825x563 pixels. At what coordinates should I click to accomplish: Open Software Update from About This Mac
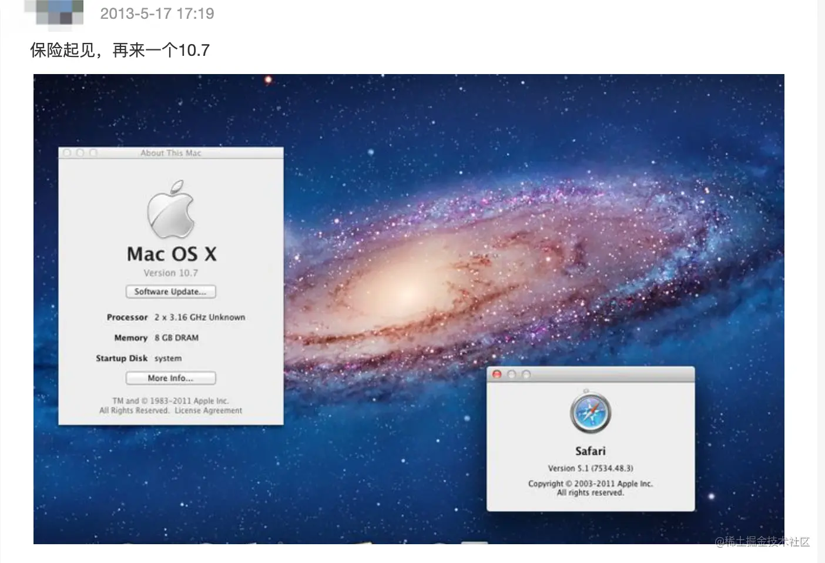pyautogui.click(x=170, y=291)
